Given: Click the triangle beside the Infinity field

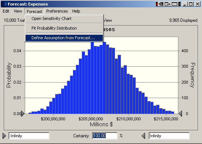Looking at the screenshot, I should coord(144,136).
